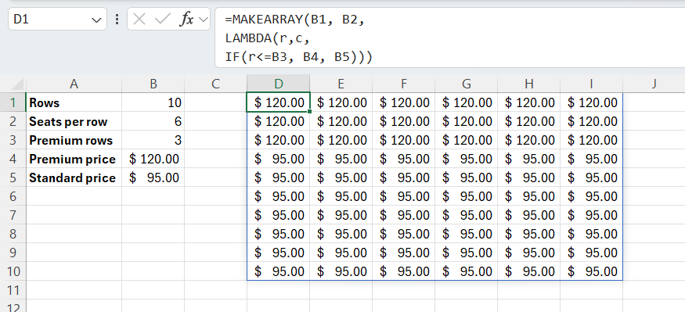This screenshot has height=312, width=685.
Task: Click the Cancel (X) formula icon
Action: pos(139,20)
